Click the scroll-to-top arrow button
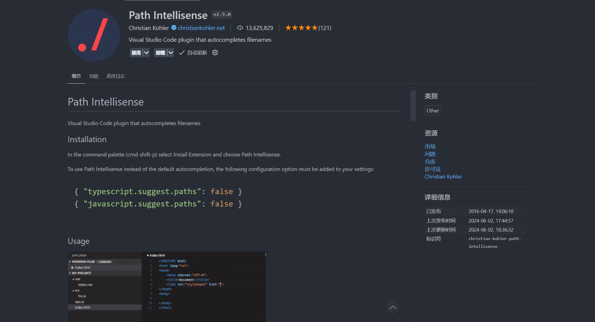This screenshot has height=322, width=595. (393, 307)
